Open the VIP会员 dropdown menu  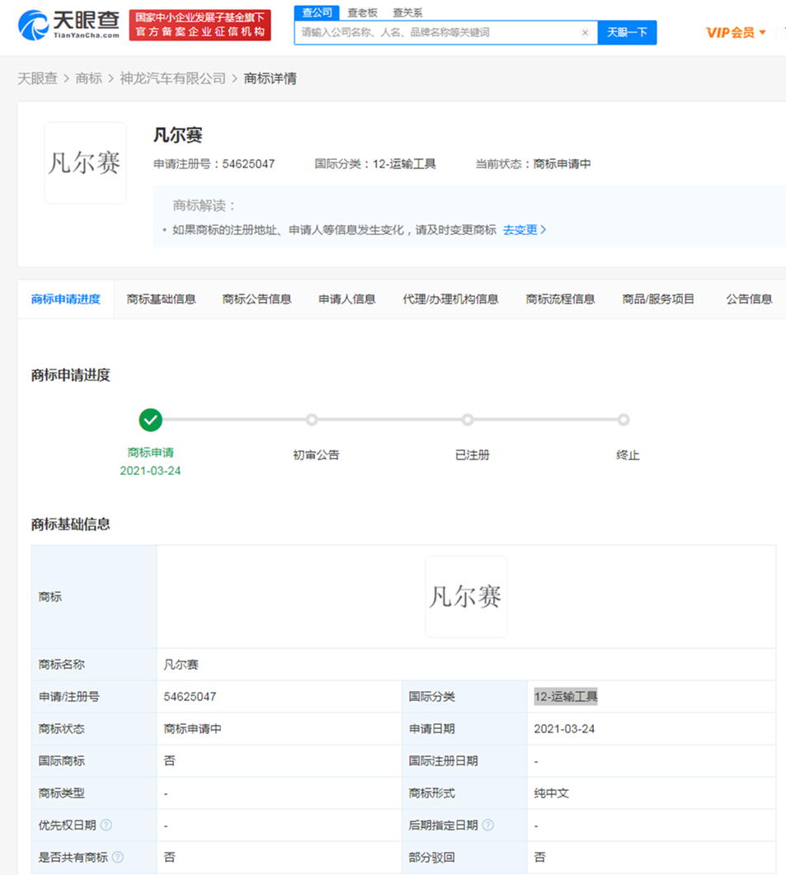[x=736, y=33]
